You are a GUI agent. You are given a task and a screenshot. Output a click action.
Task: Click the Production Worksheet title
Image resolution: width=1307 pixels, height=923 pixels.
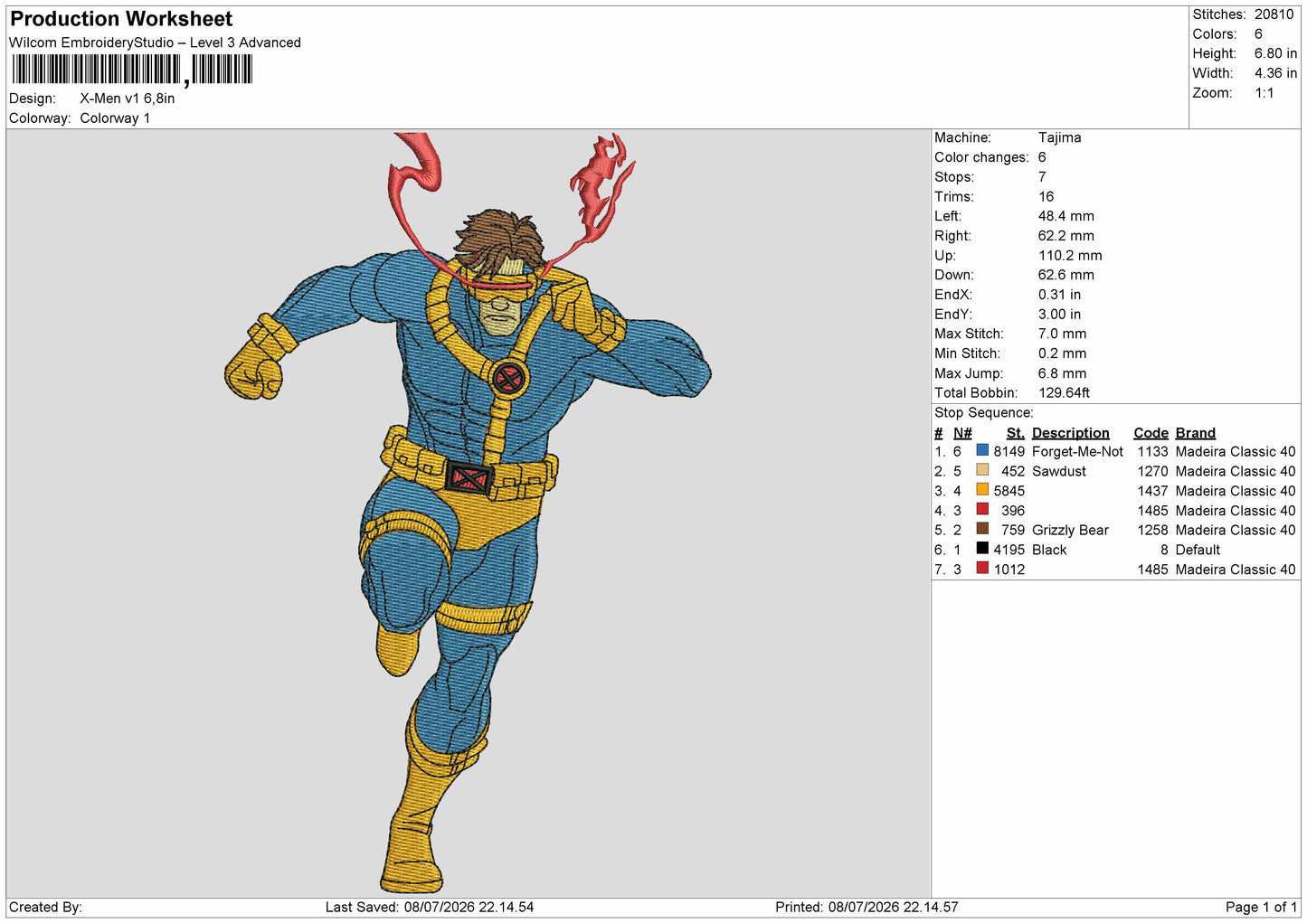point(121,19)
